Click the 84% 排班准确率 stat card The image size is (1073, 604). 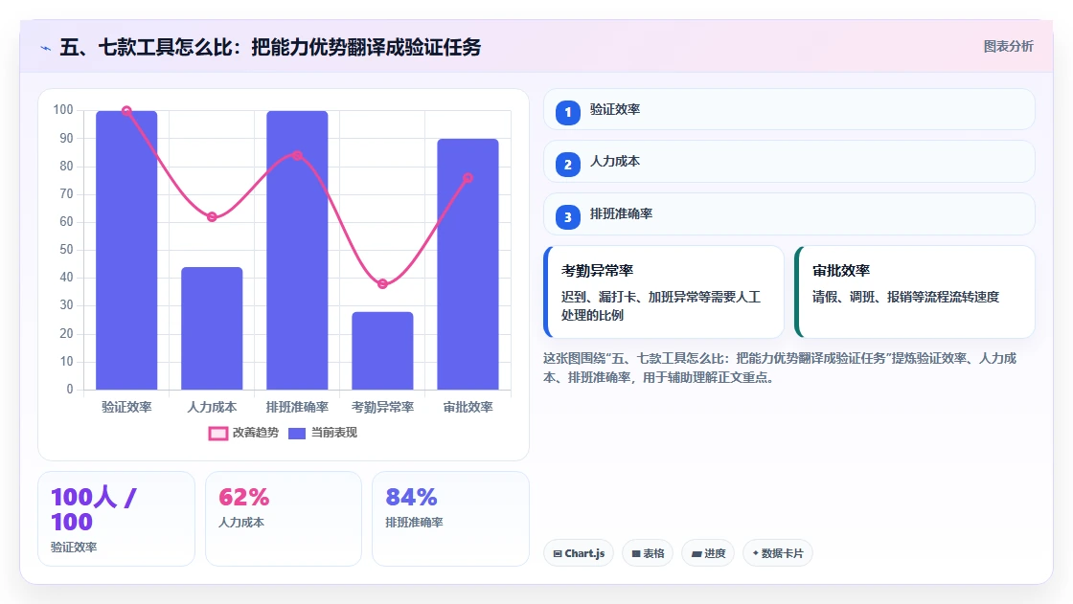(x=450, y=519)
